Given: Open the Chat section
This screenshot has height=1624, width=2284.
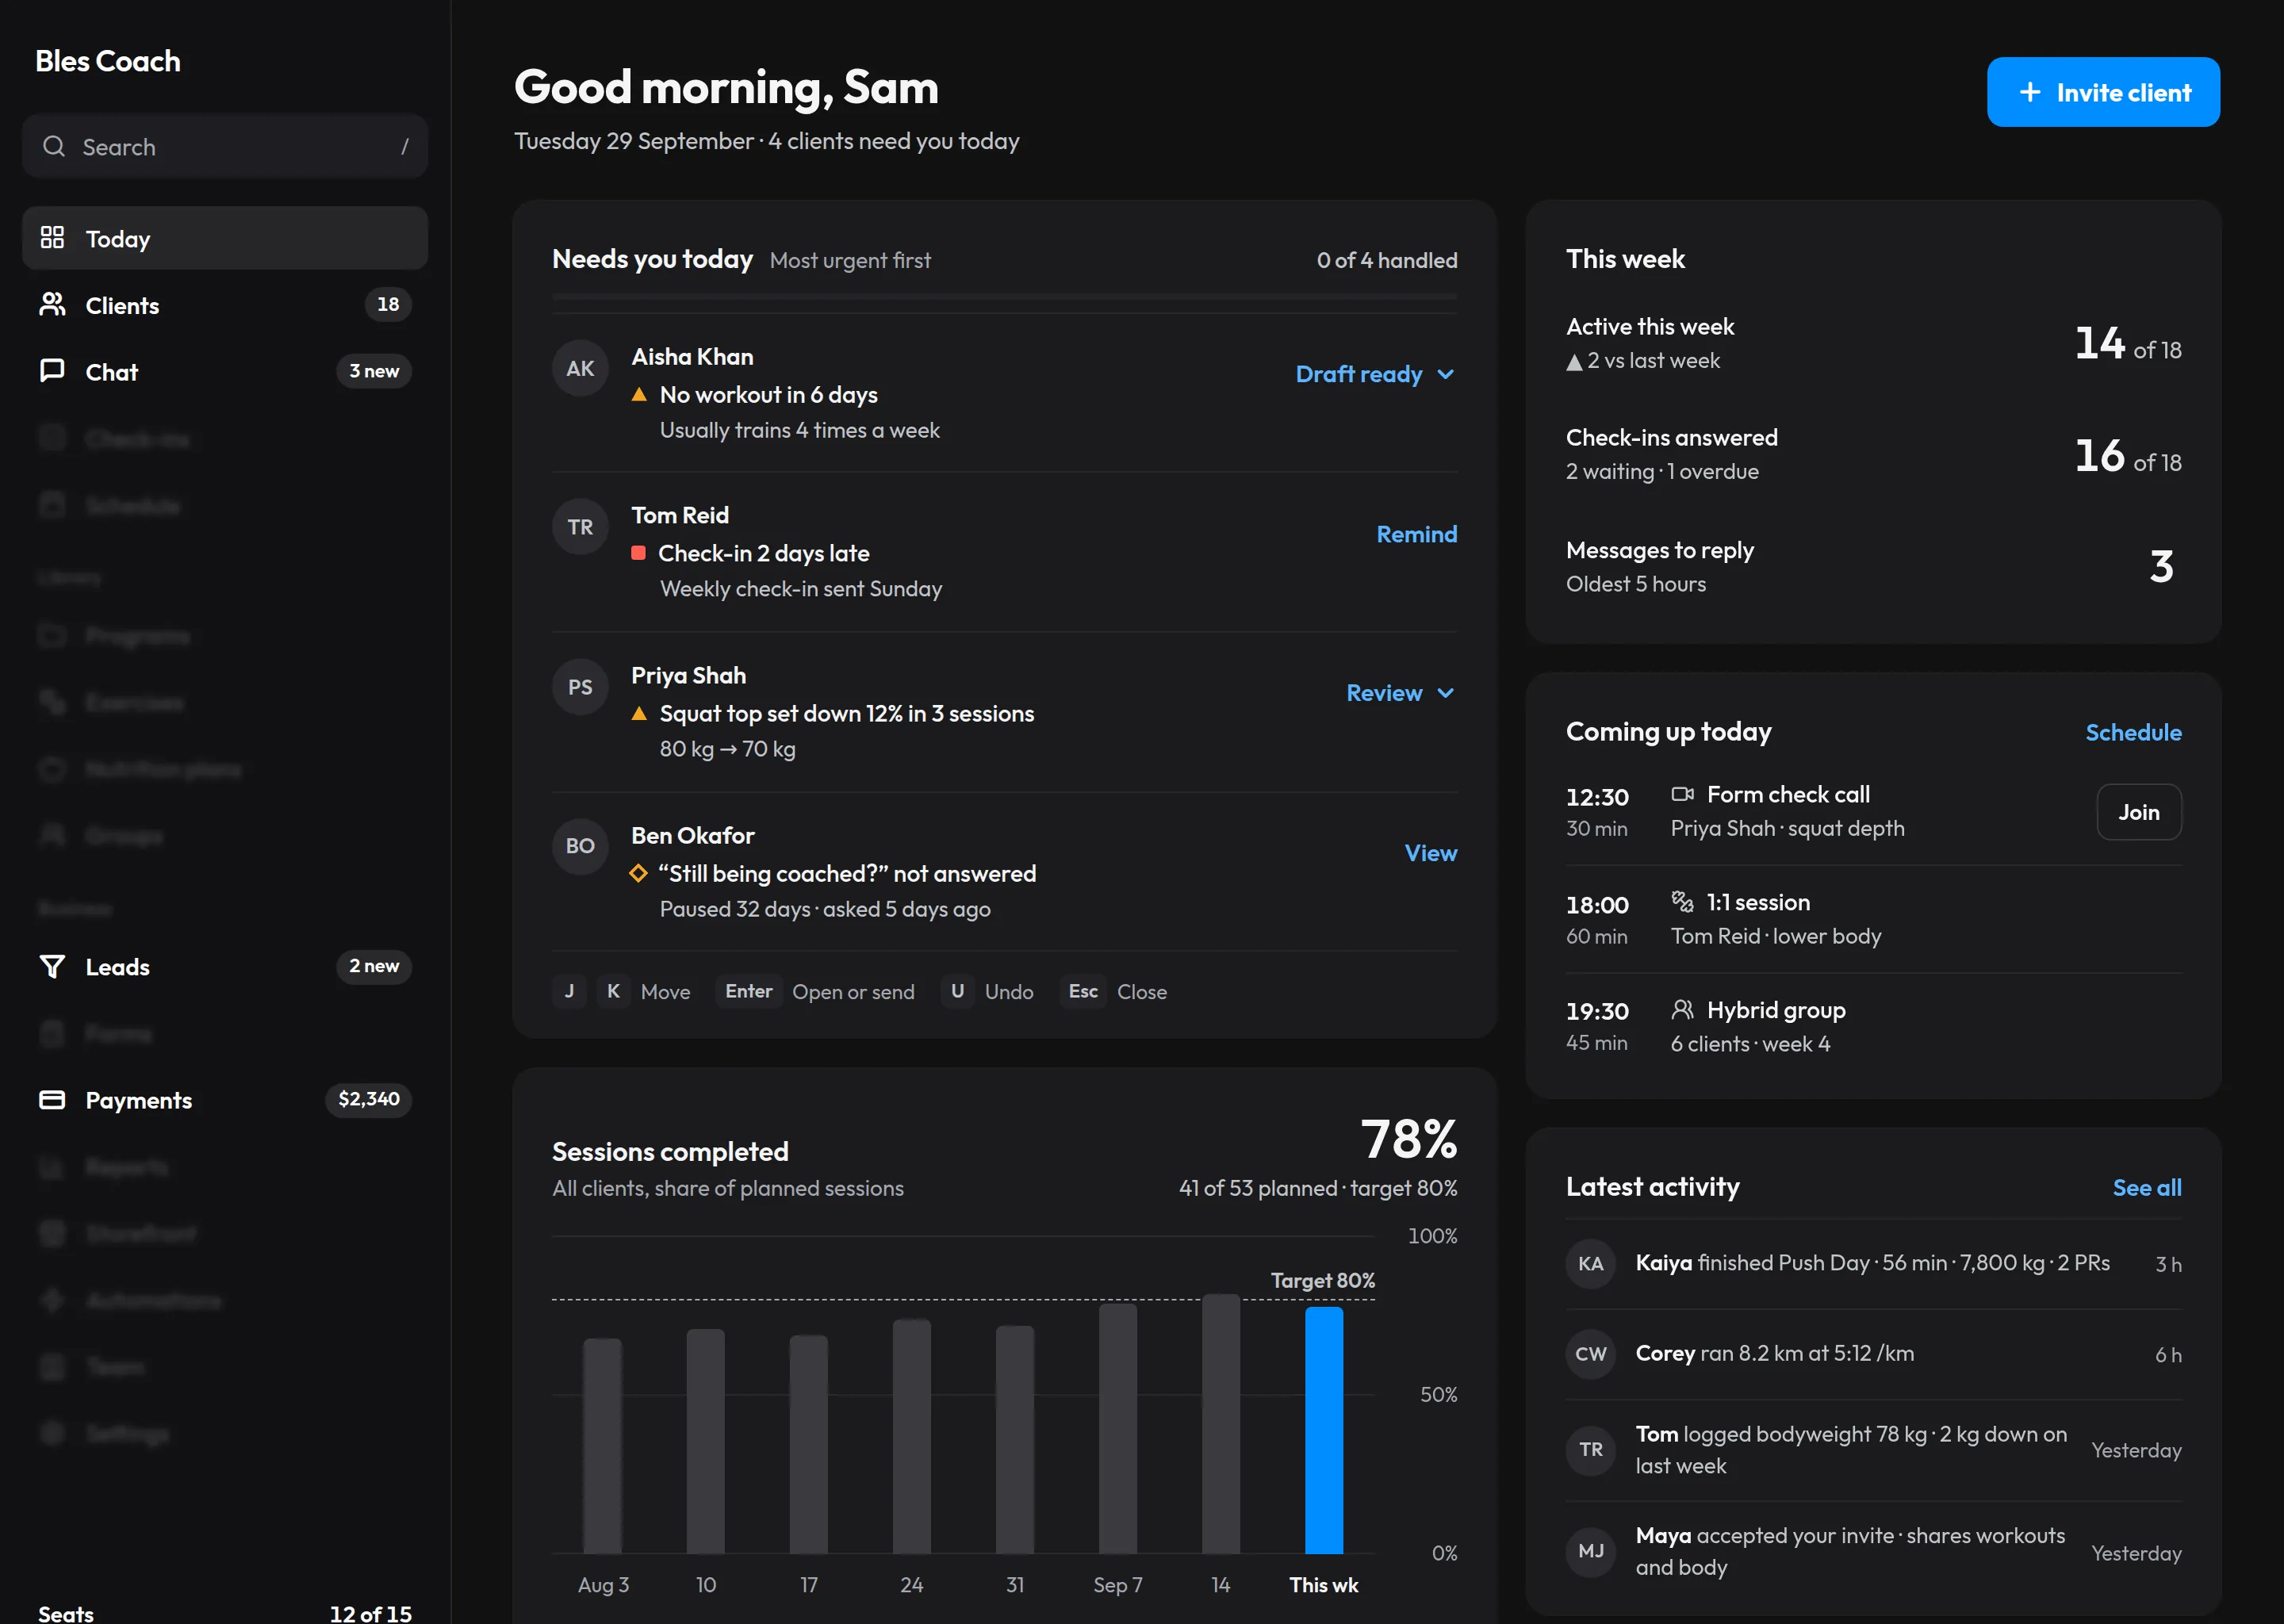Looking at the screenshot, I should coord(225,371).
